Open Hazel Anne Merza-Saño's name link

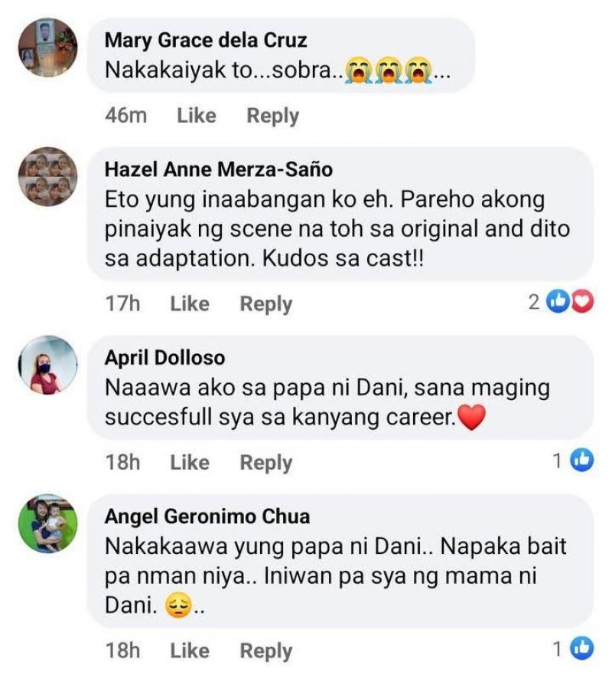(219, 169)
